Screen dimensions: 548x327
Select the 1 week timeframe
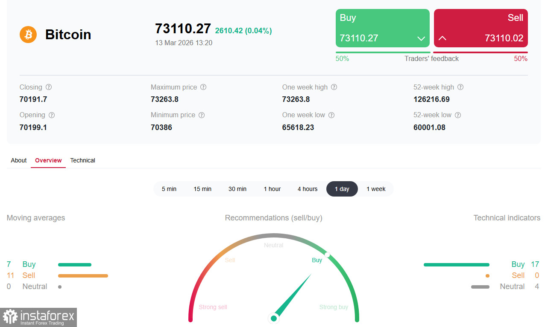(x=375, y=189)
